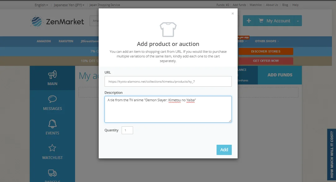Viewport: 336px width, 182px height.
Task: Click the plus icon beside My Account
Action: [249, 20]
